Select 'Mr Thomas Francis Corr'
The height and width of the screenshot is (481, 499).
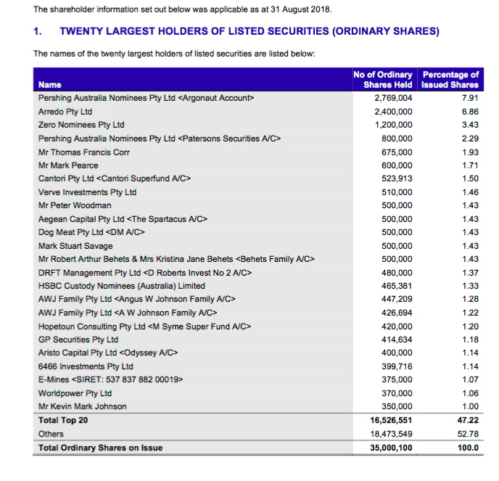tap(84, 152)
